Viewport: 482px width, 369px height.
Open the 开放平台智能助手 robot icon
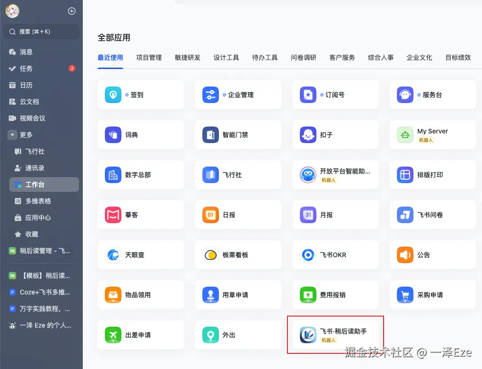click(x=308, y=175)
